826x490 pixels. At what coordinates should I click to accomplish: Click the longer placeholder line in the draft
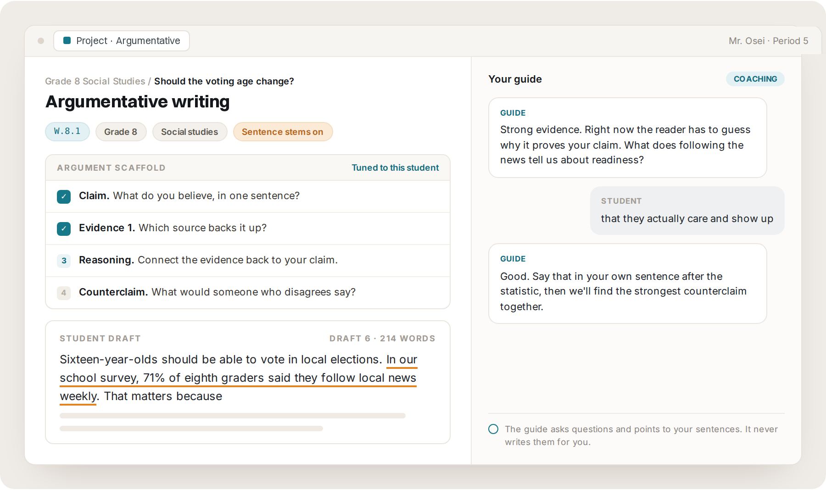[x=233, y=416]
